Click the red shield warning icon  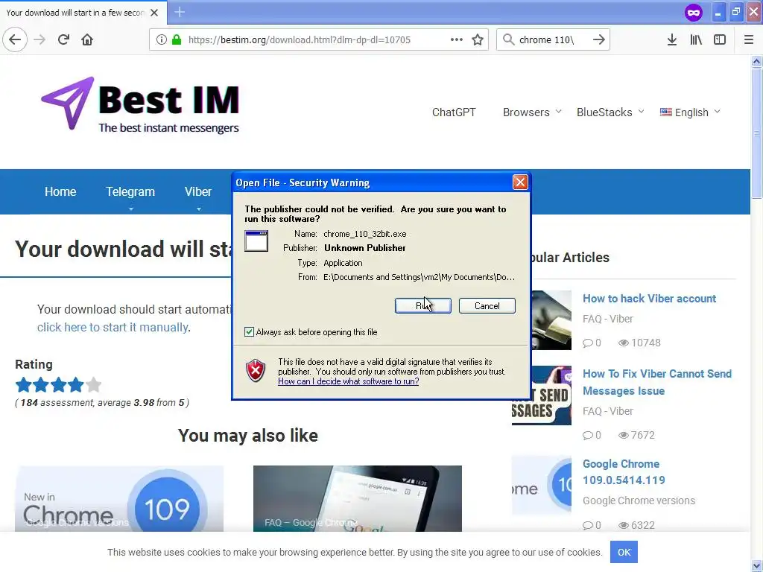tap(256, 371)
